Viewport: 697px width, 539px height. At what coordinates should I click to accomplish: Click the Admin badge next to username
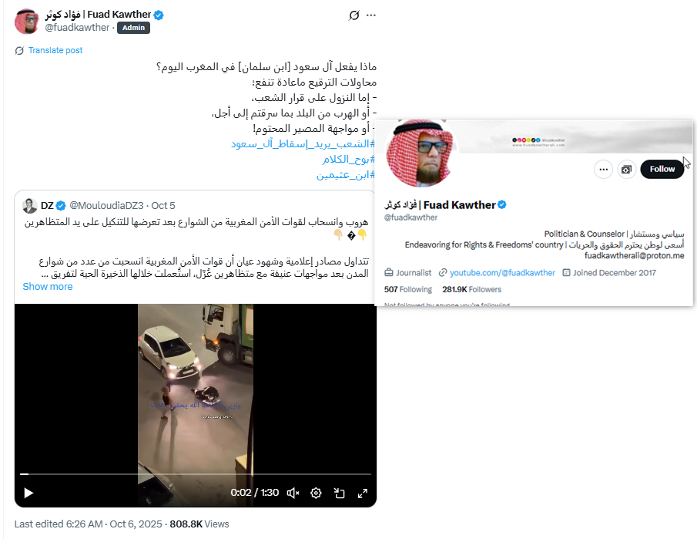[133, 28]
